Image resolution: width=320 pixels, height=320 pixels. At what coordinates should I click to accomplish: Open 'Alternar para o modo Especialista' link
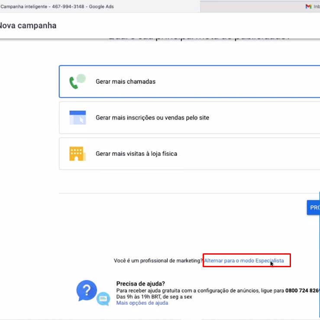[x=244, y=261]
